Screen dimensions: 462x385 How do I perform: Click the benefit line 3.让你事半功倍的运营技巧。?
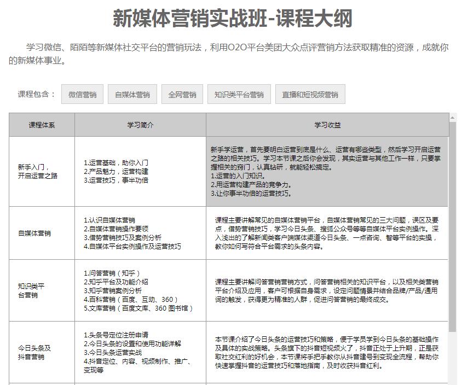pos(251,194)
